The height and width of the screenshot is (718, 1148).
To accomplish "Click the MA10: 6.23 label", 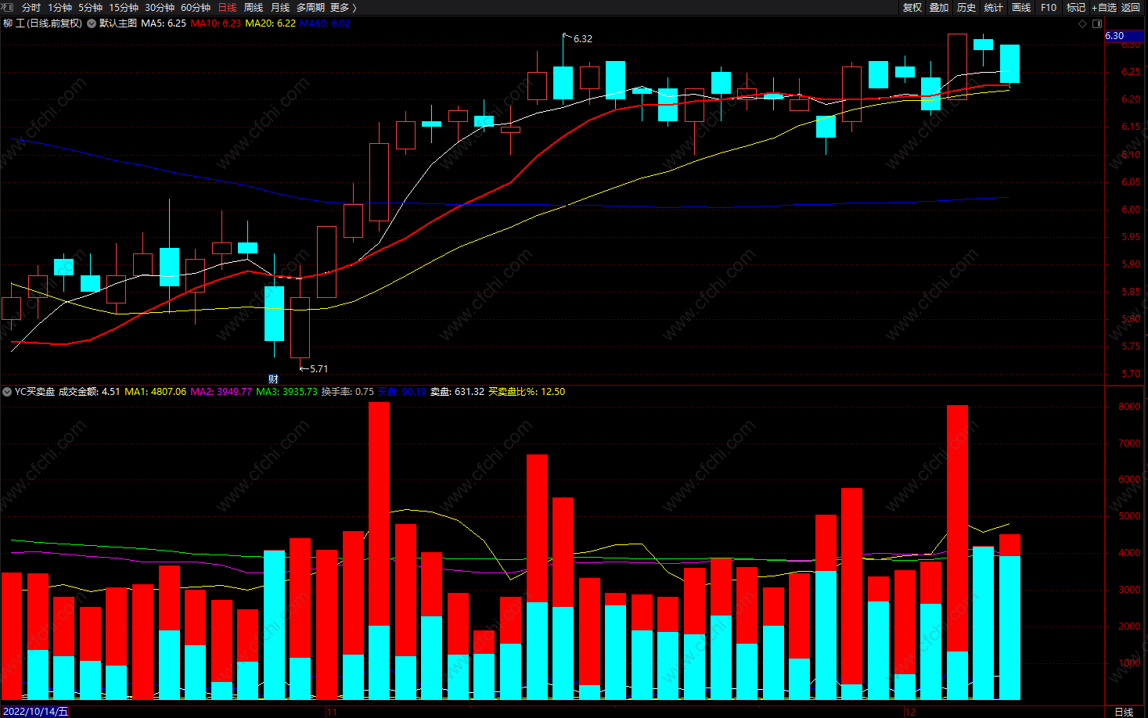I will click(216, 23).
